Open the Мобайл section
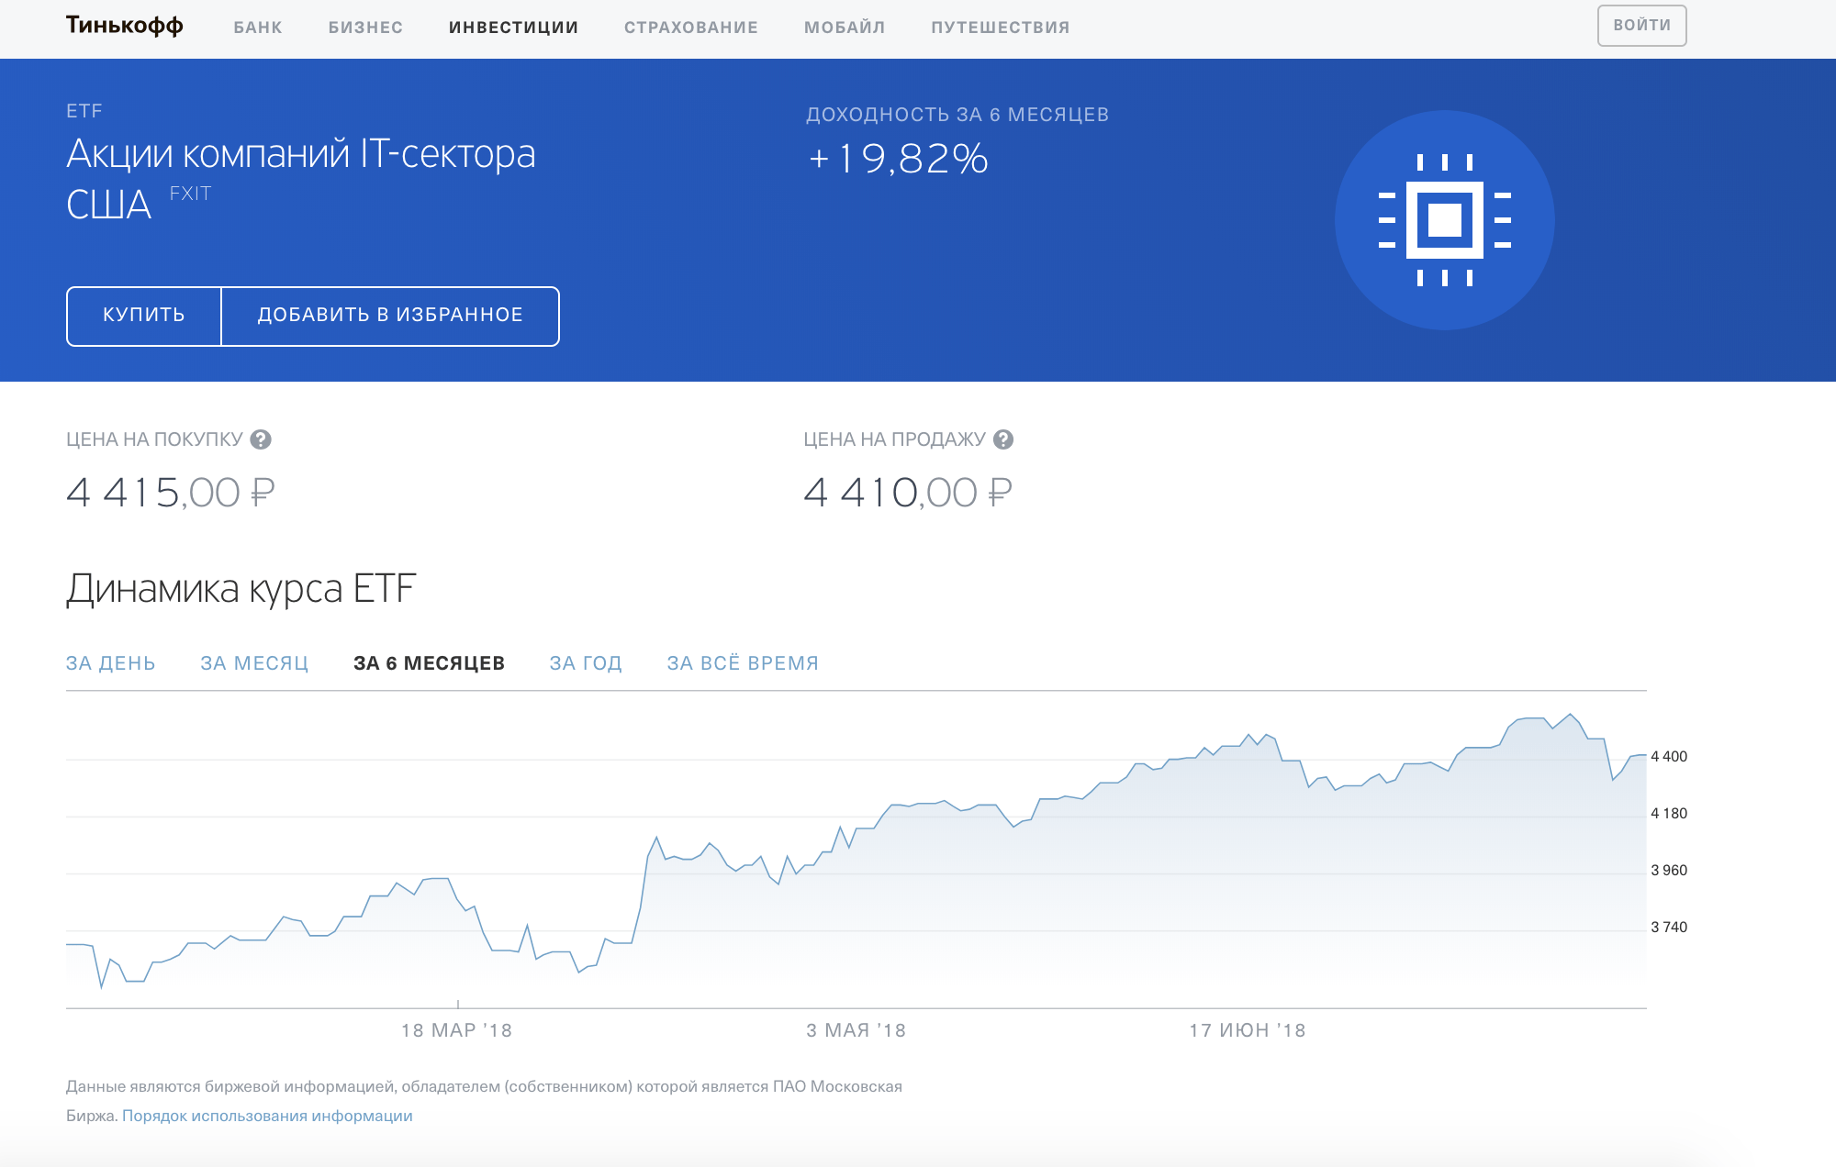This screenshot has width=1836, height=1167. [x=845, y=28]
